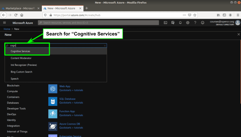Choose Ink Recognizer (Preview) suggestion

coord(56,65)
